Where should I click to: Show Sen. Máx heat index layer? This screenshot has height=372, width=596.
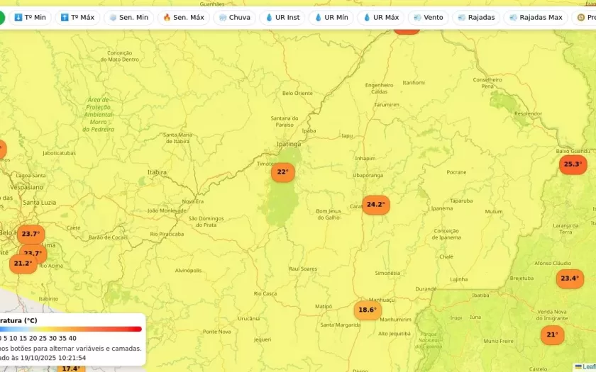pos(183,17)
